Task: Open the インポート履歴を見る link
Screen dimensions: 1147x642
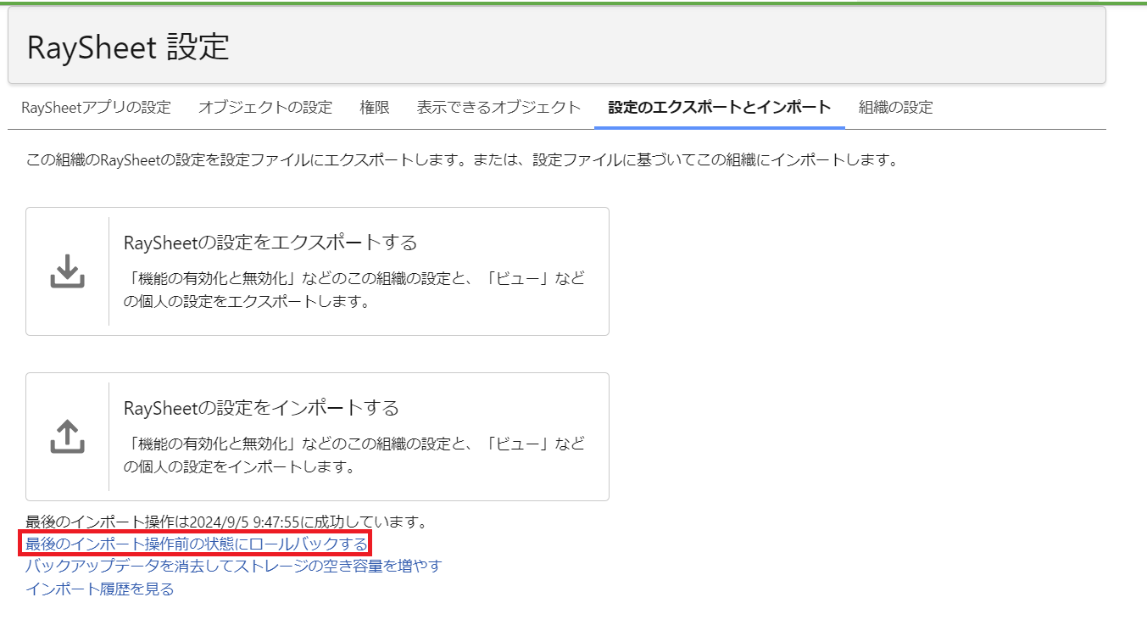Action: (x=100, y=589)
